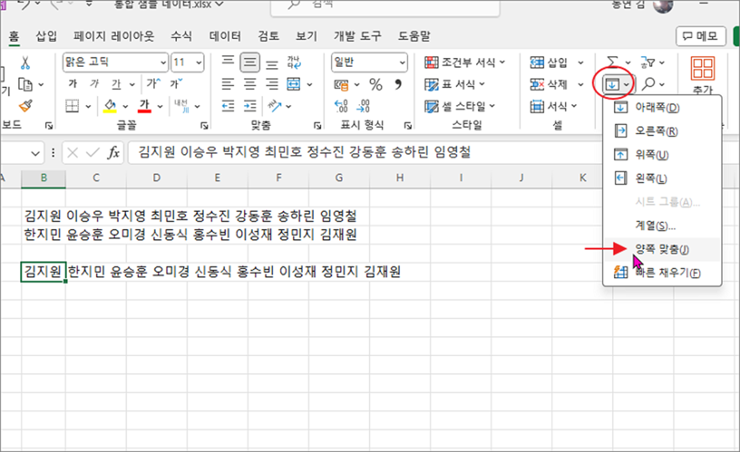Open the 검토 review tab
This screenshot has height=452, width=740.
[x=268, y=36]
